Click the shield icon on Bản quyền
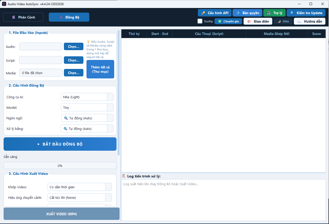The height and width of the screenshot is (224, 329). pyautogui.click(x=238, y=13)
